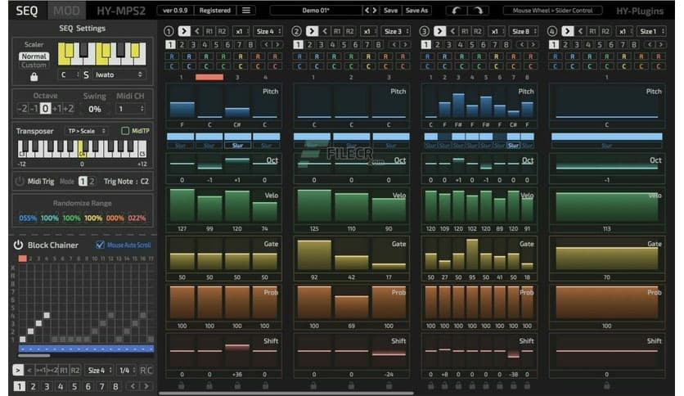Click sequencer 4 backward direction arrow
Screen dimensions: 684x396
[581, 31]
